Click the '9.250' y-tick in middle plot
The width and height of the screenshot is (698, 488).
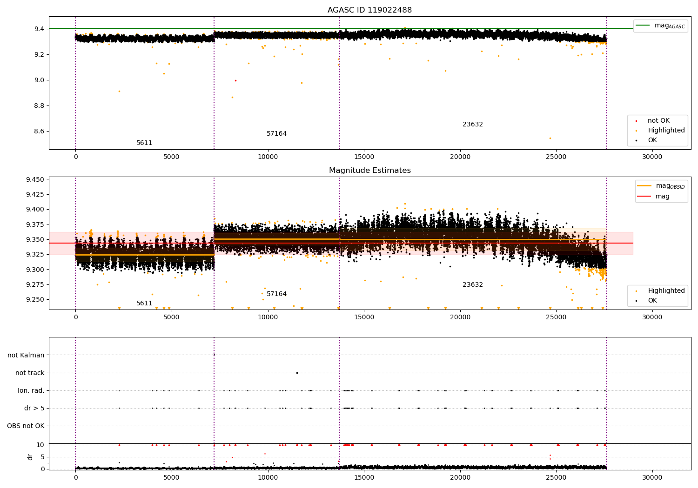tap(35, 300)
